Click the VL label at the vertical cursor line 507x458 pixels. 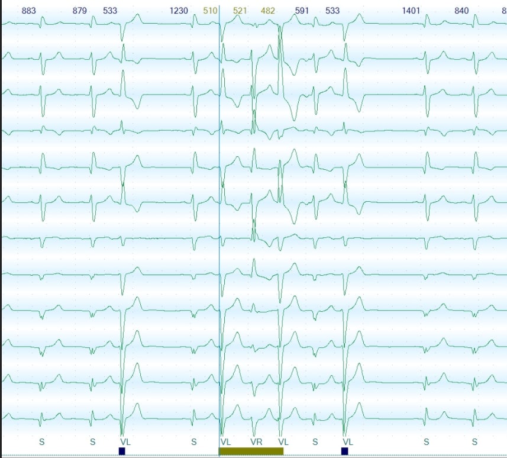225,442
